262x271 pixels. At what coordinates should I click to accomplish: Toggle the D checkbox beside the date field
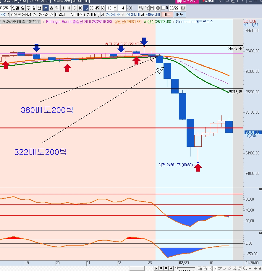coord(164,8)
